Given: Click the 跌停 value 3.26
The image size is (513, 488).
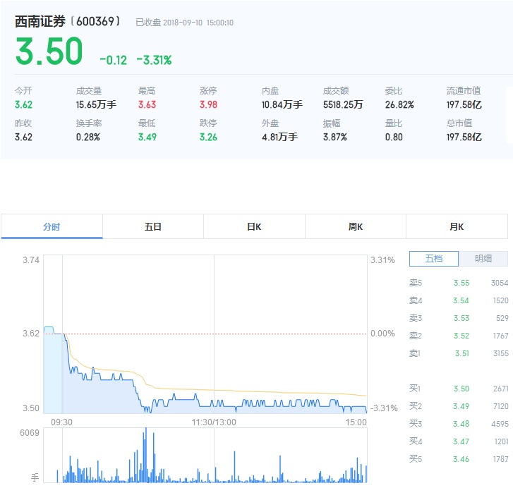Looking at the screenshot, I should coord(208,137).
